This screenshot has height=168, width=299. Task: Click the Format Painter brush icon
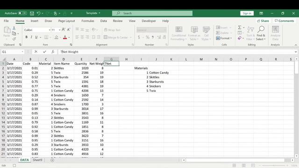[x=14, y=39]
